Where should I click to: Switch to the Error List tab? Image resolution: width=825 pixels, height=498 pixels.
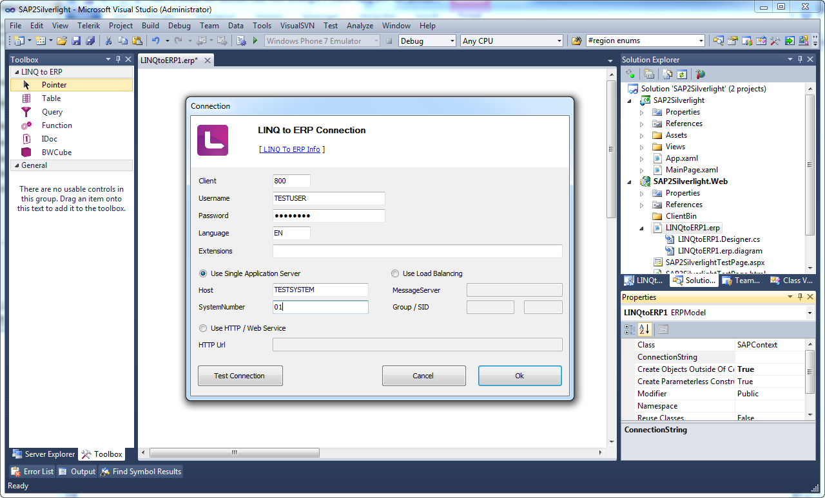click(33, 472)
